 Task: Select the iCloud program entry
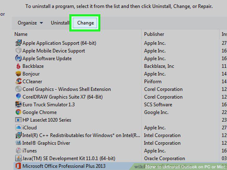[30, 128]
